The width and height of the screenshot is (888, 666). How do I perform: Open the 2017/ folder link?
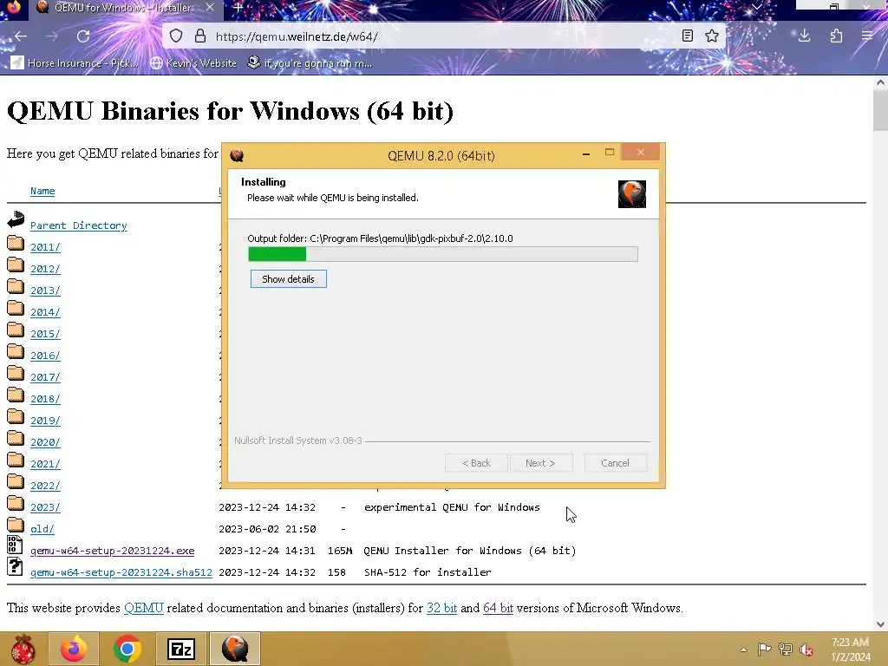[x=45, y=377]
